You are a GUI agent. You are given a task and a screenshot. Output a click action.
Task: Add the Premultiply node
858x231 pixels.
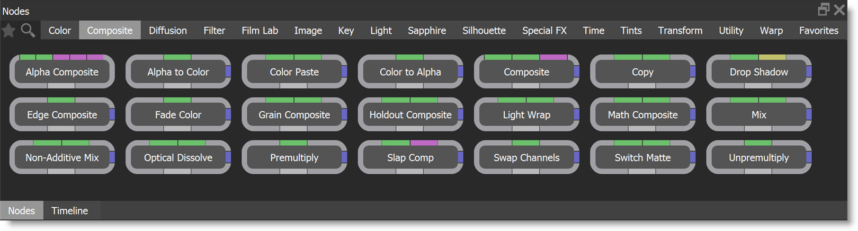pos(294,158)
